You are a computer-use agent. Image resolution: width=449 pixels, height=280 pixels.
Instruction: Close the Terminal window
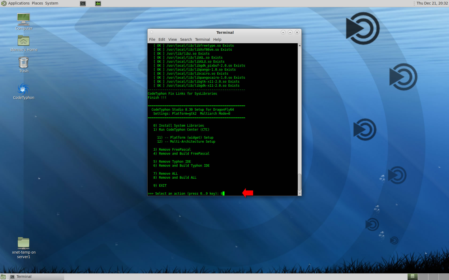pos(297,32)
